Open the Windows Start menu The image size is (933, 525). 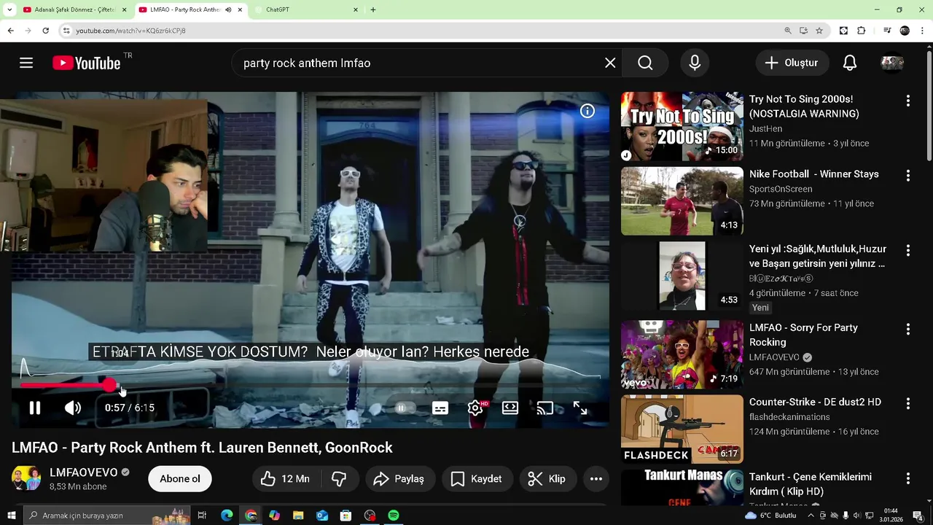pyautogui.click(x=11, y=516)
